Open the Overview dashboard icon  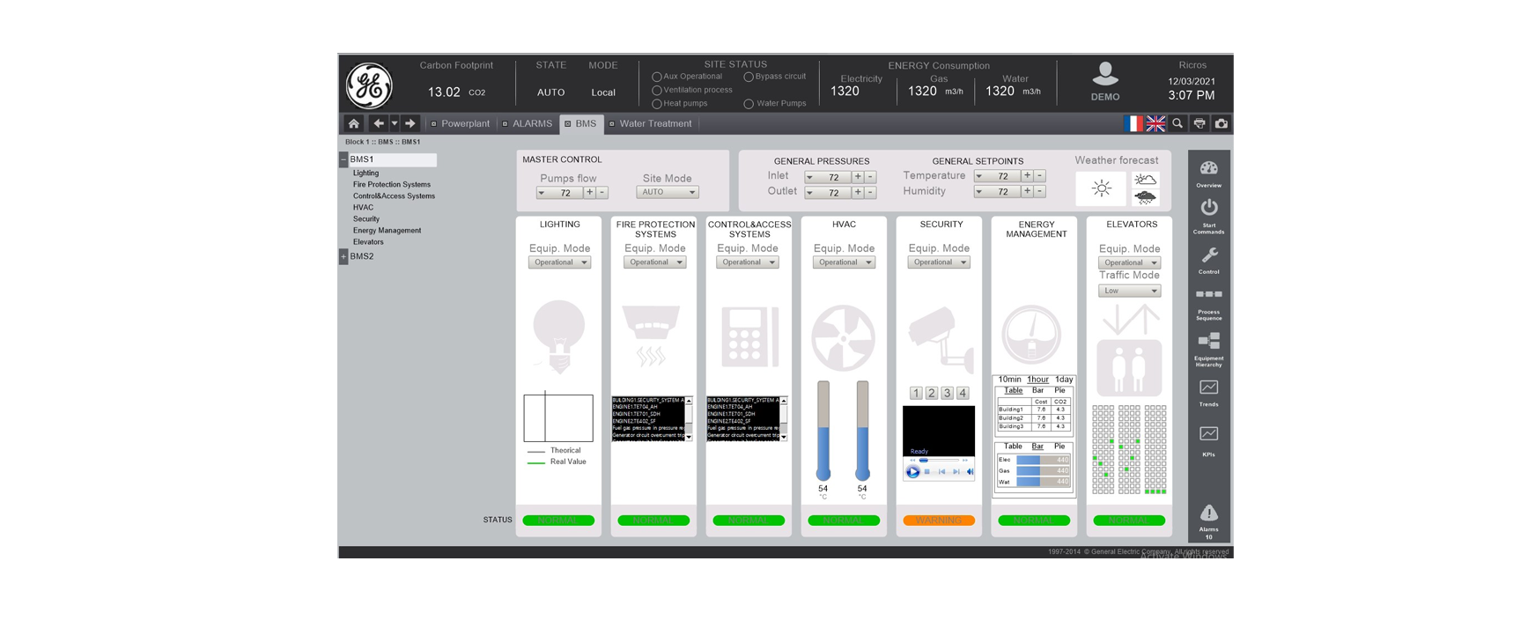pyautogui.click(x=1208, y=169)
